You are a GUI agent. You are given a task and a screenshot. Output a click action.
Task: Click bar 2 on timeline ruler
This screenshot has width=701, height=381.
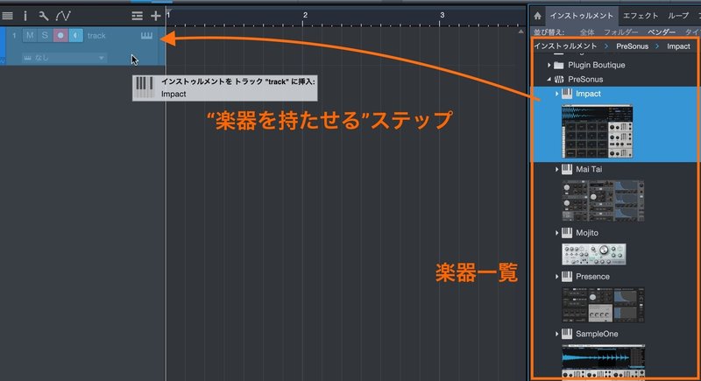tap(305, 15)
